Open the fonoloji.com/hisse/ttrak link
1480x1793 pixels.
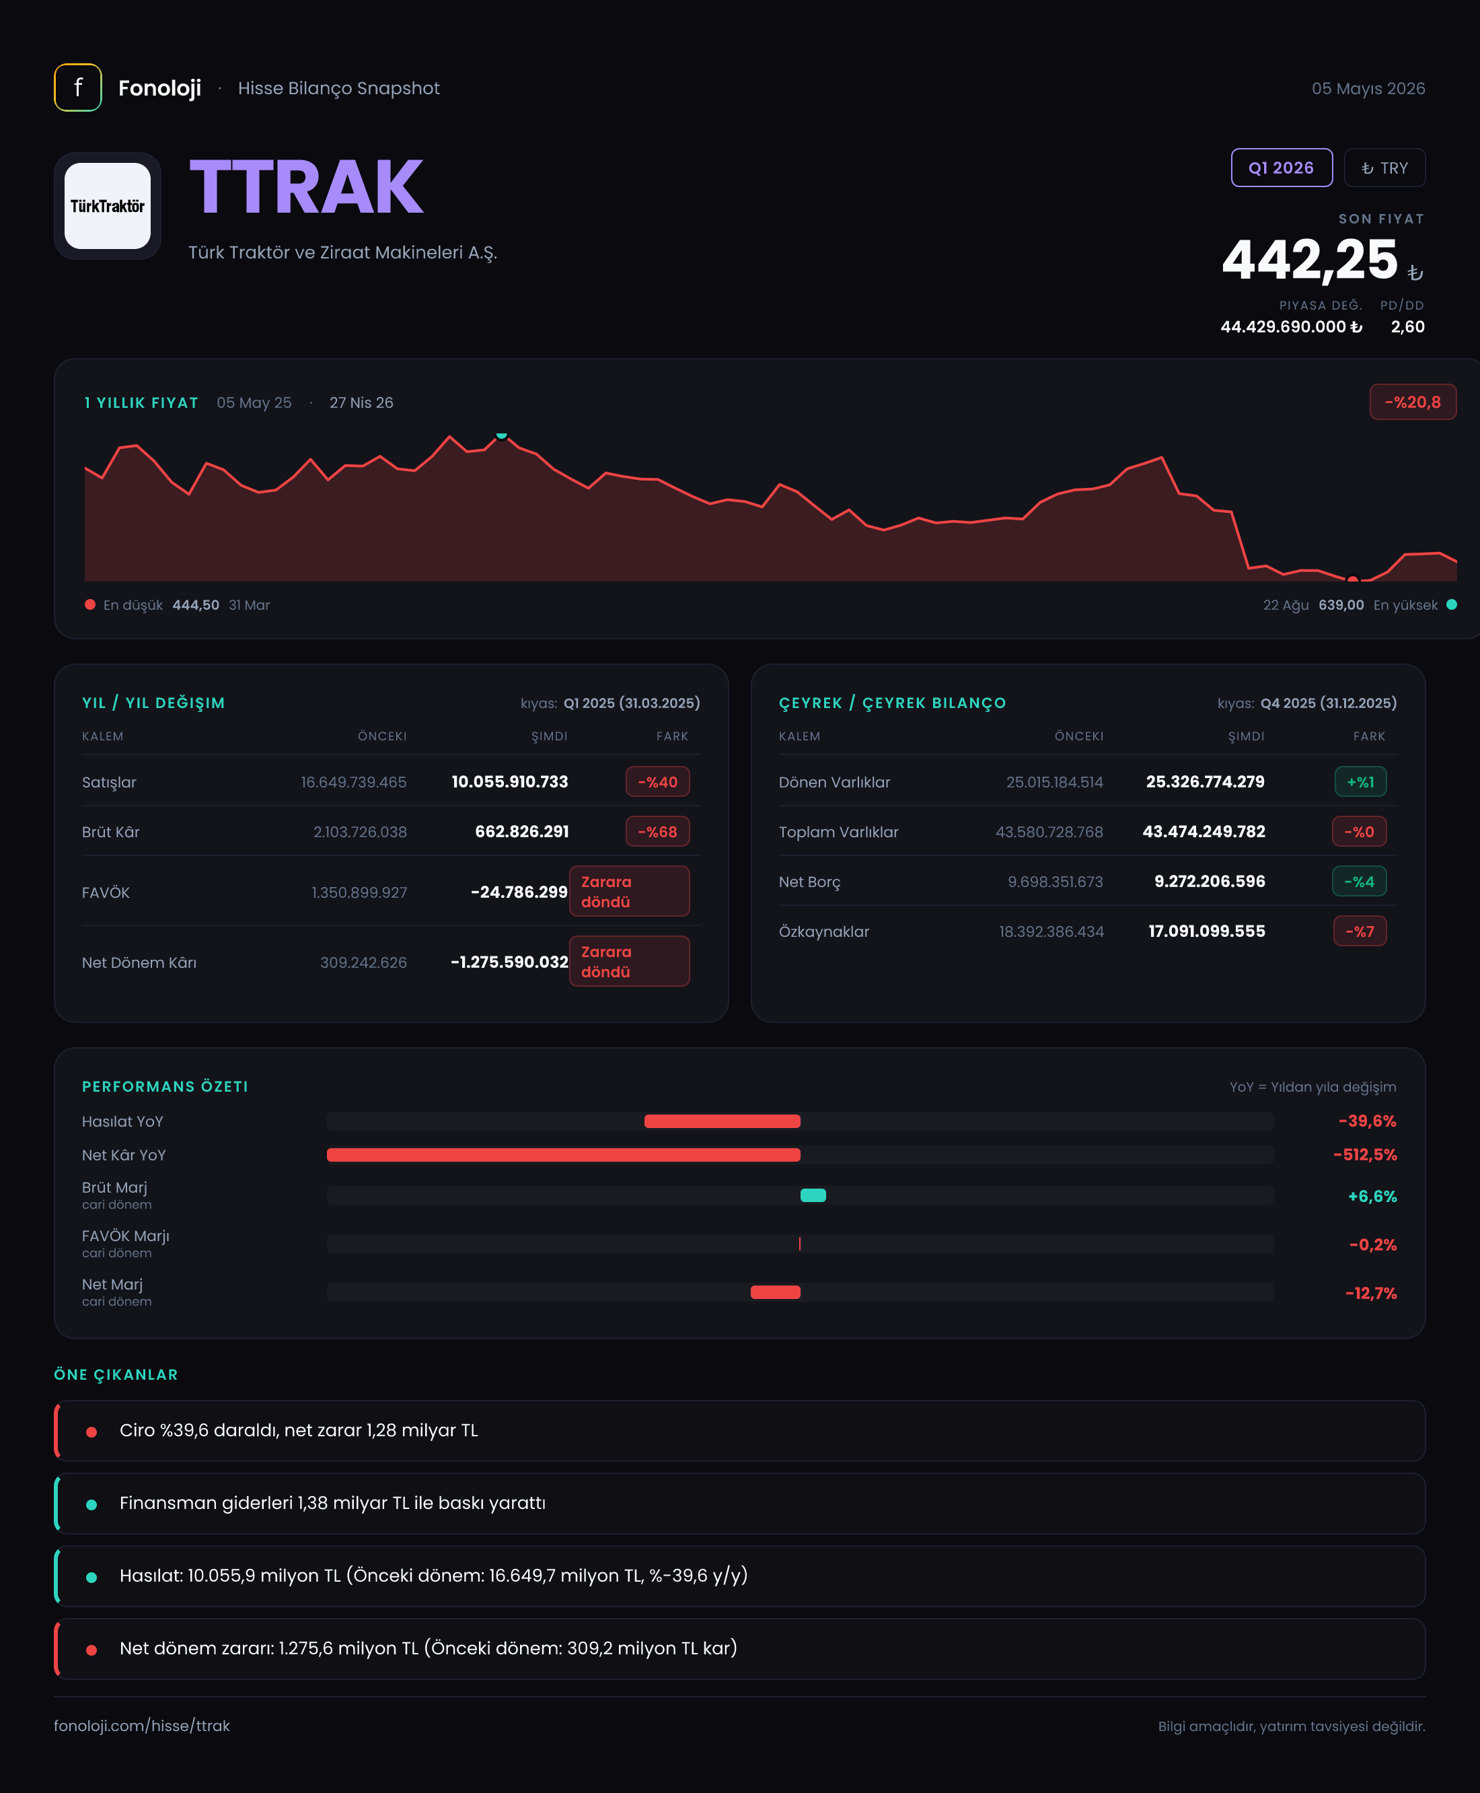(141, 1726)
